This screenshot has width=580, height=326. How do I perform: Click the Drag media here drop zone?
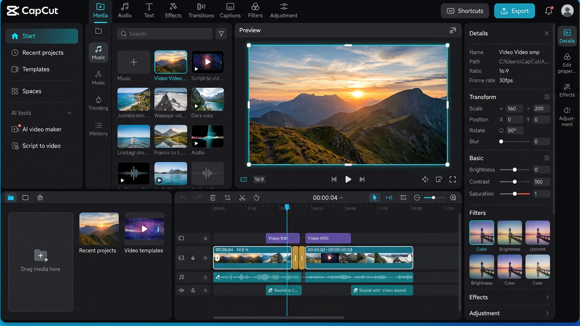[x=41, y=262]
